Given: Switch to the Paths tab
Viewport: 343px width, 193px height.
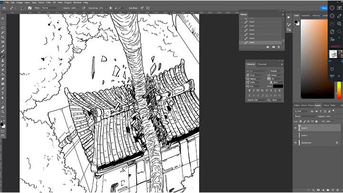Looking at the screenshot, I should [x=333, y=105].
